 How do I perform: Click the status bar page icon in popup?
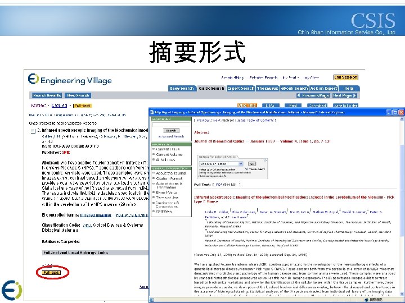click(152, 300)
